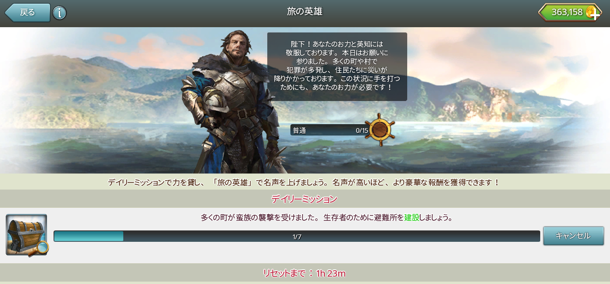Cancel the daily mission with キャンセル
The image size is (610, 284).
[573, 236]
